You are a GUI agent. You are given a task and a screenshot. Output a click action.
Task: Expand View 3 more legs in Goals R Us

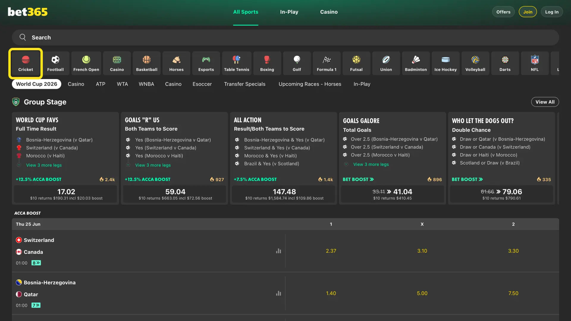click(153, 165)
